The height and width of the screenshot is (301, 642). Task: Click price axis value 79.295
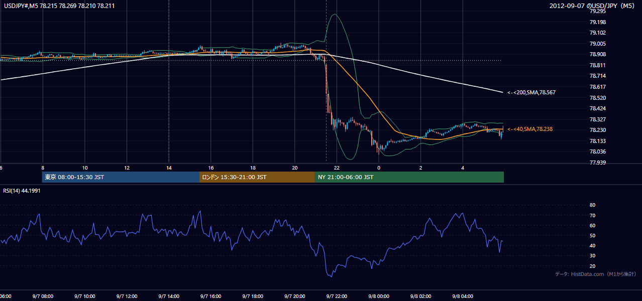pos(597,11)
